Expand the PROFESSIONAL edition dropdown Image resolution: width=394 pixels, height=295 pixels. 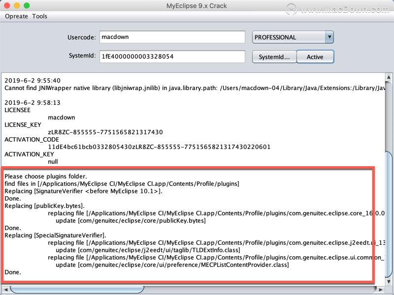[x=329, y=37]
